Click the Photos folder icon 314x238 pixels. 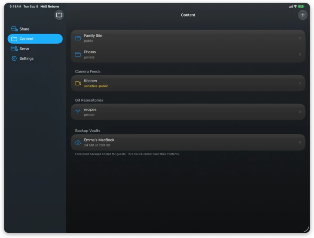point(78,54)
